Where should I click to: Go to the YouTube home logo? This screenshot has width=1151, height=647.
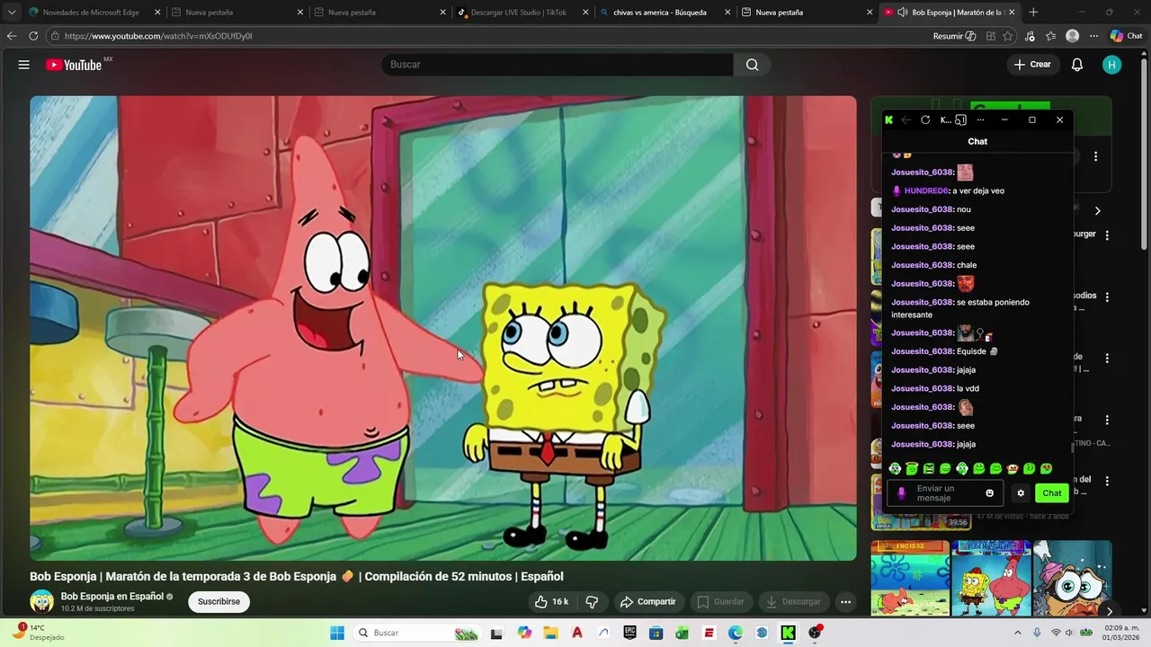tap(74, 65)
